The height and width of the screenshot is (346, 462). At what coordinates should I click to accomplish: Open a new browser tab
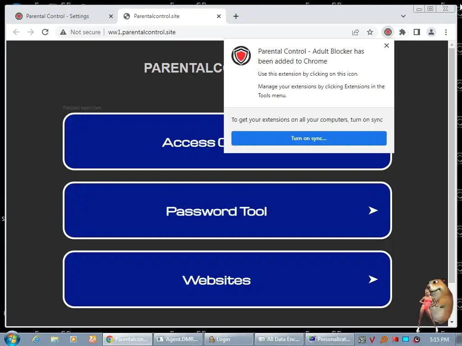(x=236, y=16)
